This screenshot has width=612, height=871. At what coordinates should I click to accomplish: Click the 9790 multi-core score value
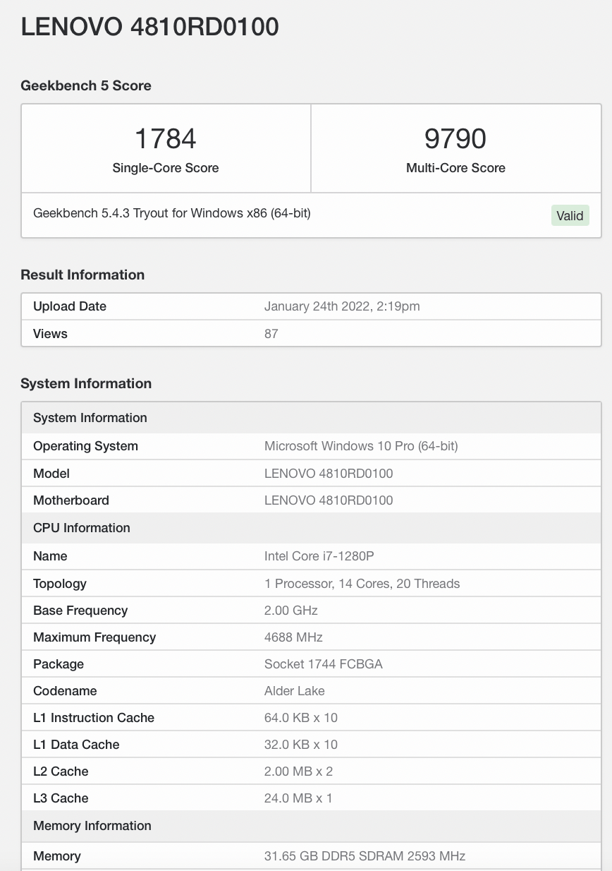point(455,138)
